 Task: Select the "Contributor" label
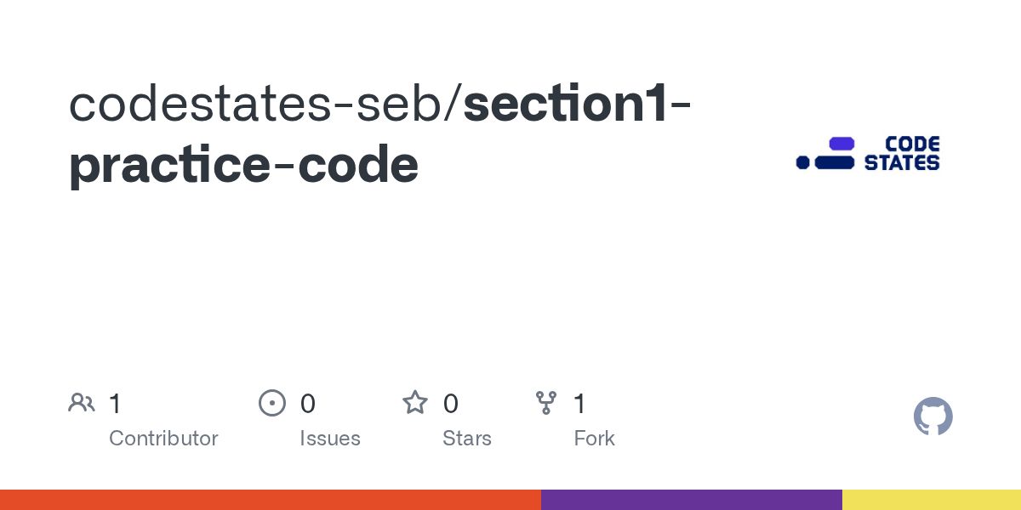(163, 439)
